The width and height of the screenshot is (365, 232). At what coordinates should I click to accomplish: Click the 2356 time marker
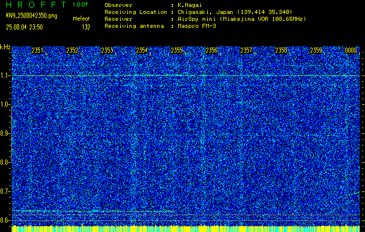(x=211, y=50)
